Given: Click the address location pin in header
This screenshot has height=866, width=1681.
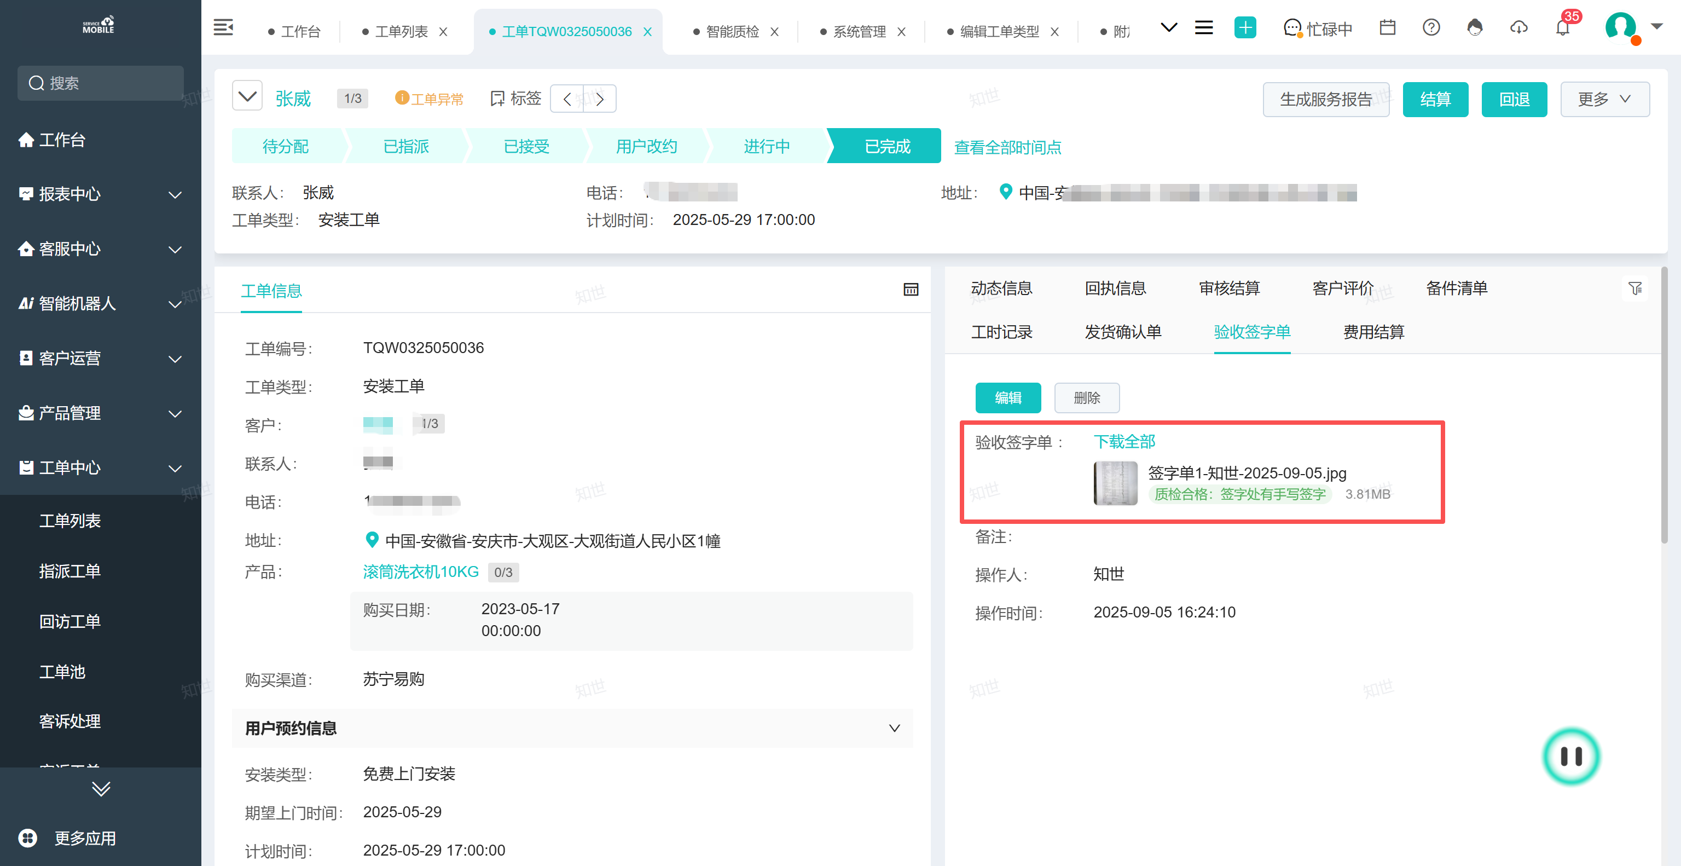Looking at the screenshot, I should (x=1006, y=192).
